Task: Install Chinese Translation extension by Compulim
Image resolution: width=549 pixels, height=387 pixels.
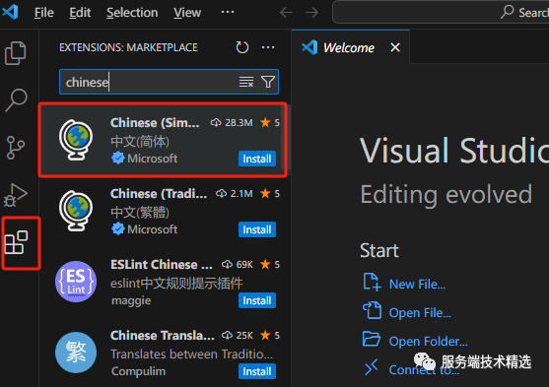Action: [257, 371]
